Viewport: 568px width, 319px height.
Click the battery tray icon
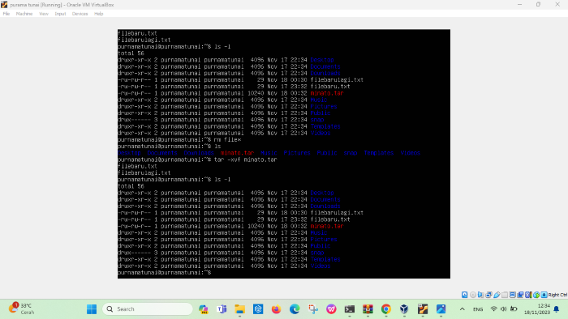point(514,309)
